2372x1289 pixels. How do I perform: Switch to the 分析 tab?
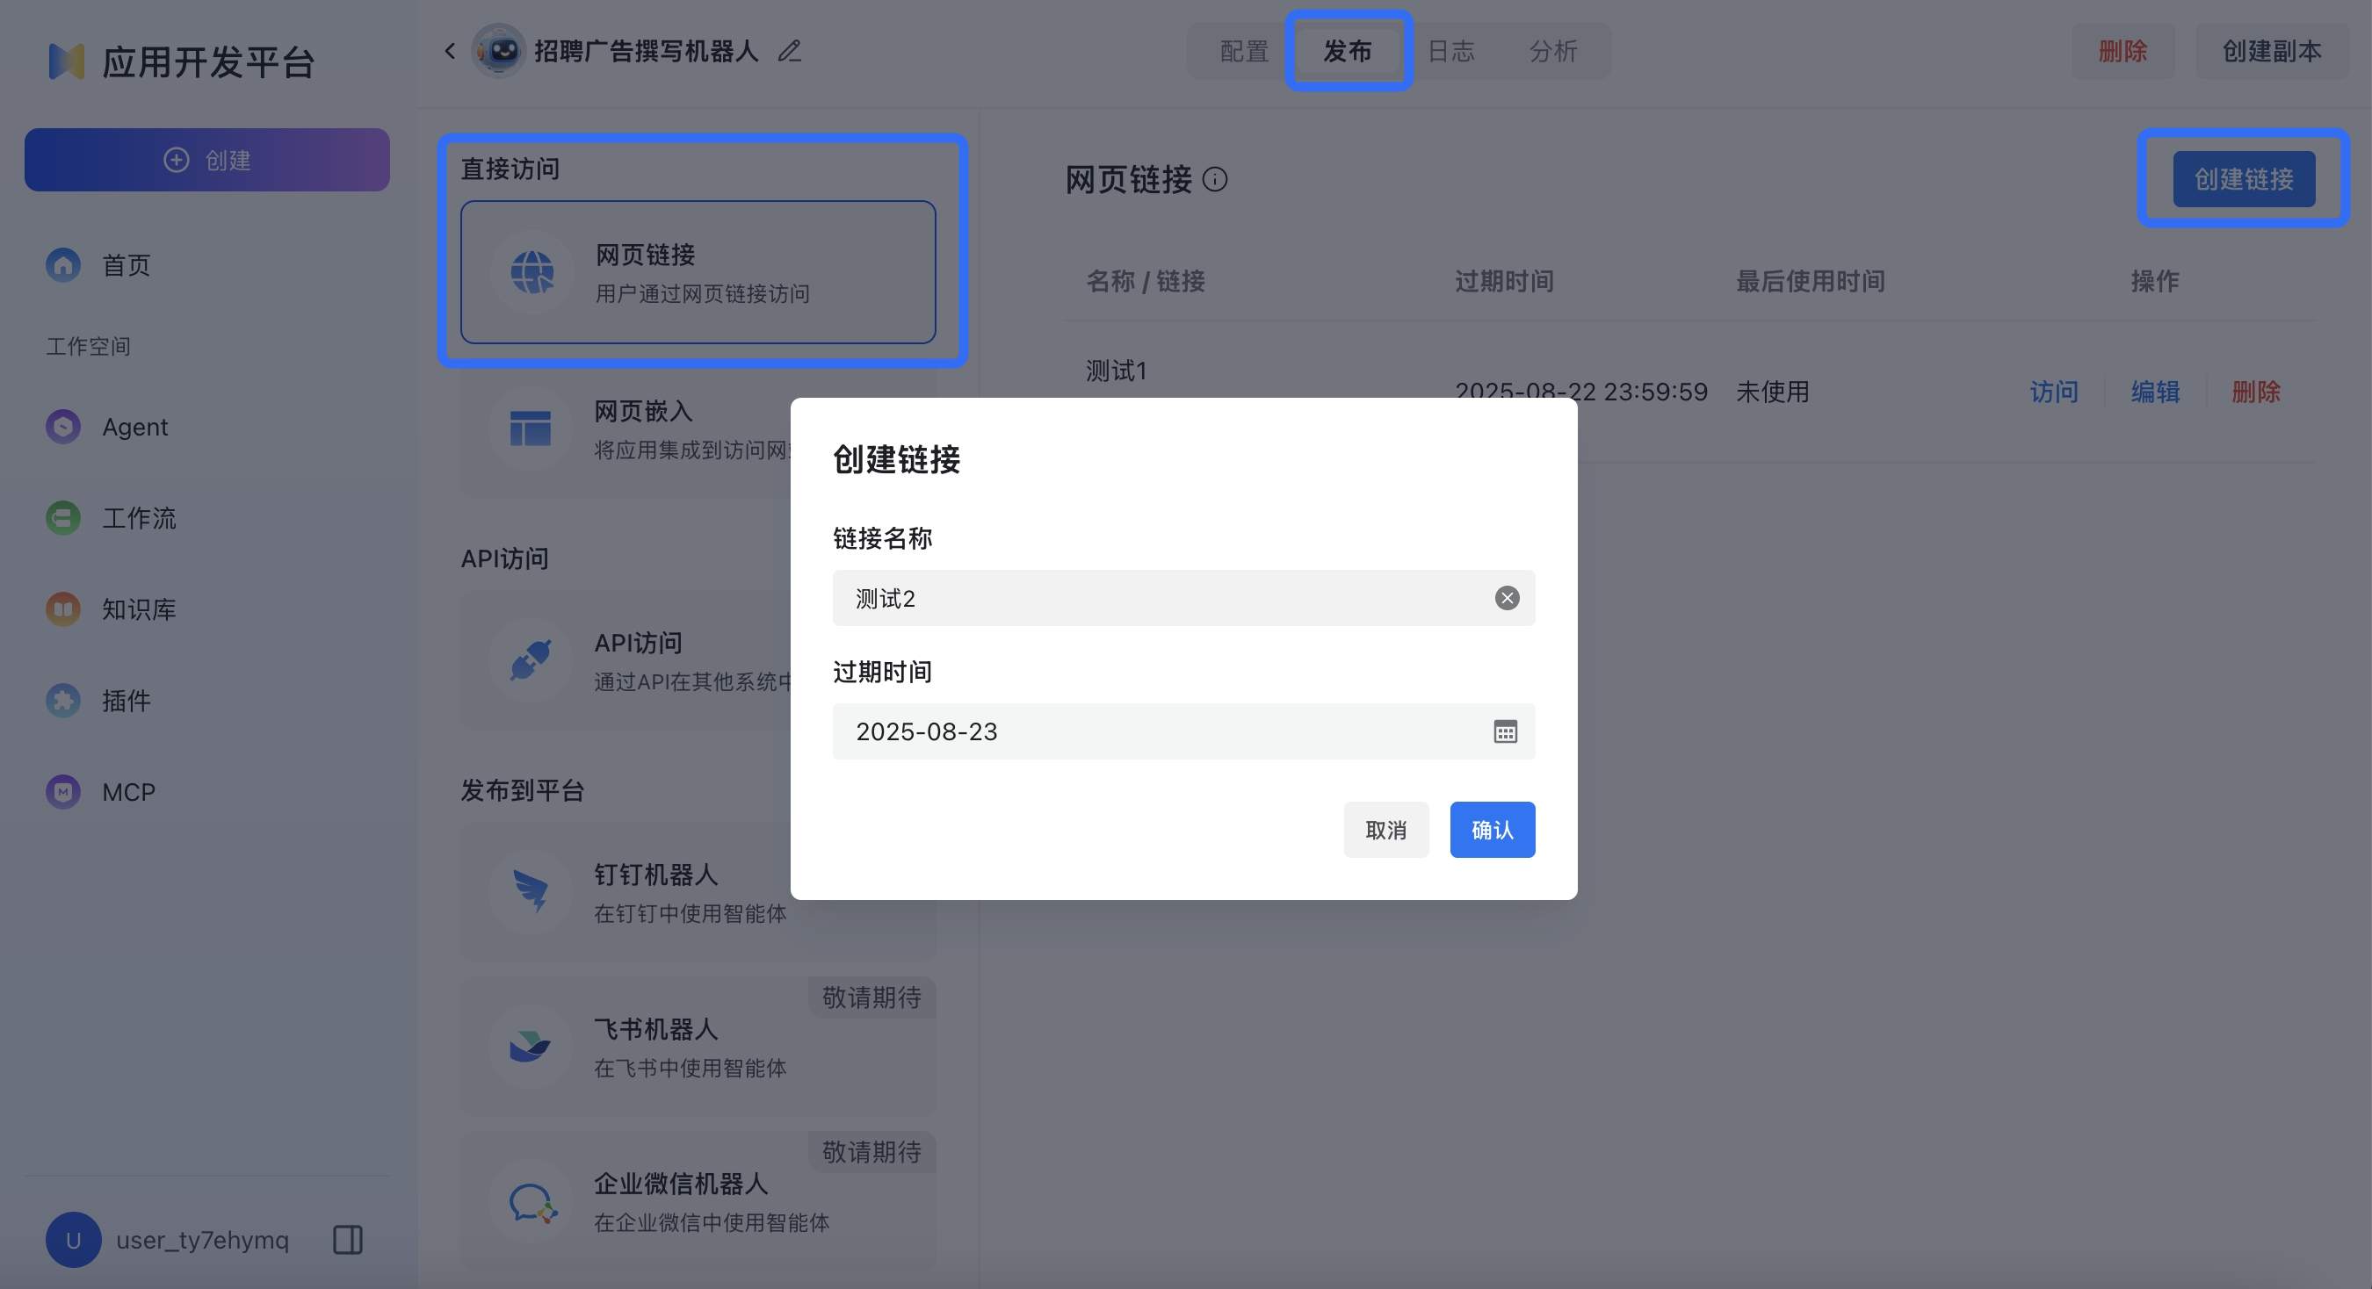tap(1553, 52)
